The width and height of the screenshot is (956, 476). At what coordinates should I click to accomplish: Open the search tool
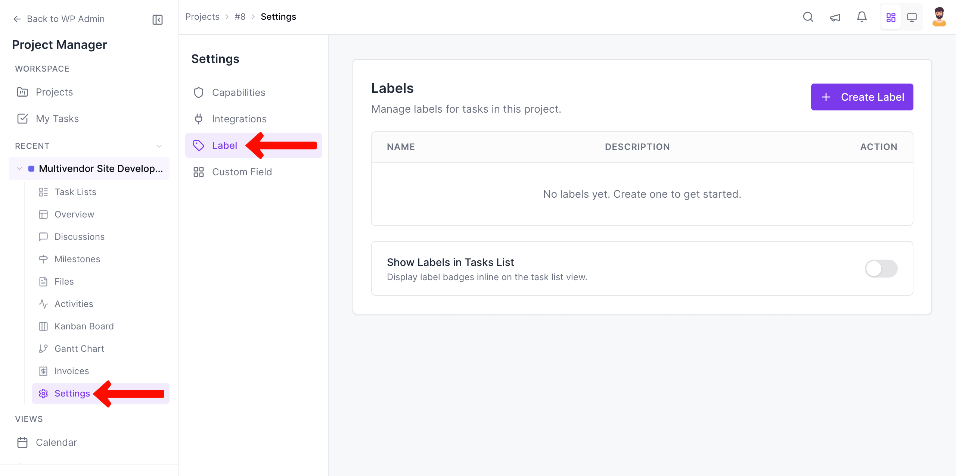coord(808,17)
